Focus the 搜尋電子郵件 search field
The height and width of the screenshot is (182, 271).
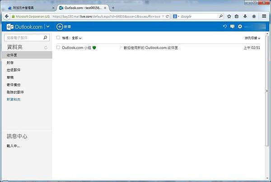click(27, 38)
